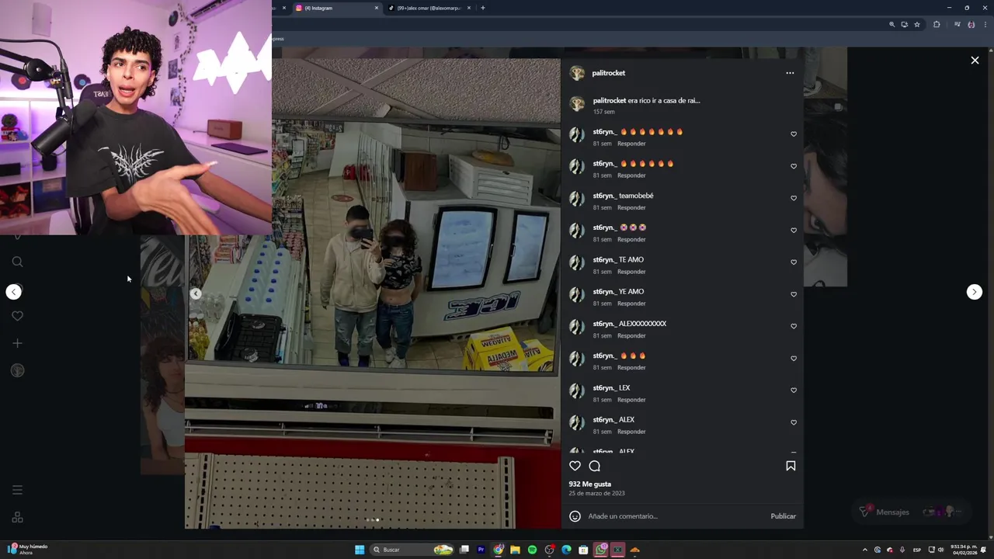Screen dimensions: 994x559
Task: Open the browser three-dot menu
Action: tap(984, 25)
